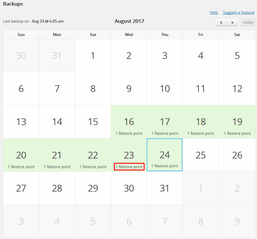Select the greyed-out July 30 cell

click(21, 55)
